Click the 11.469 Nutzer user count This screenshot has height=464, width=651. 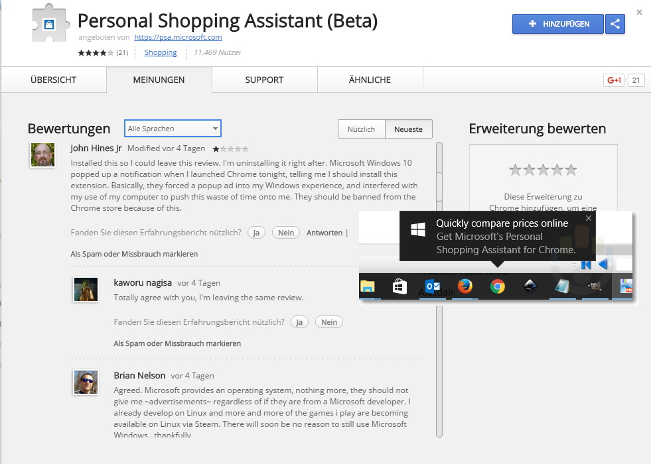(x=218, y=52)
